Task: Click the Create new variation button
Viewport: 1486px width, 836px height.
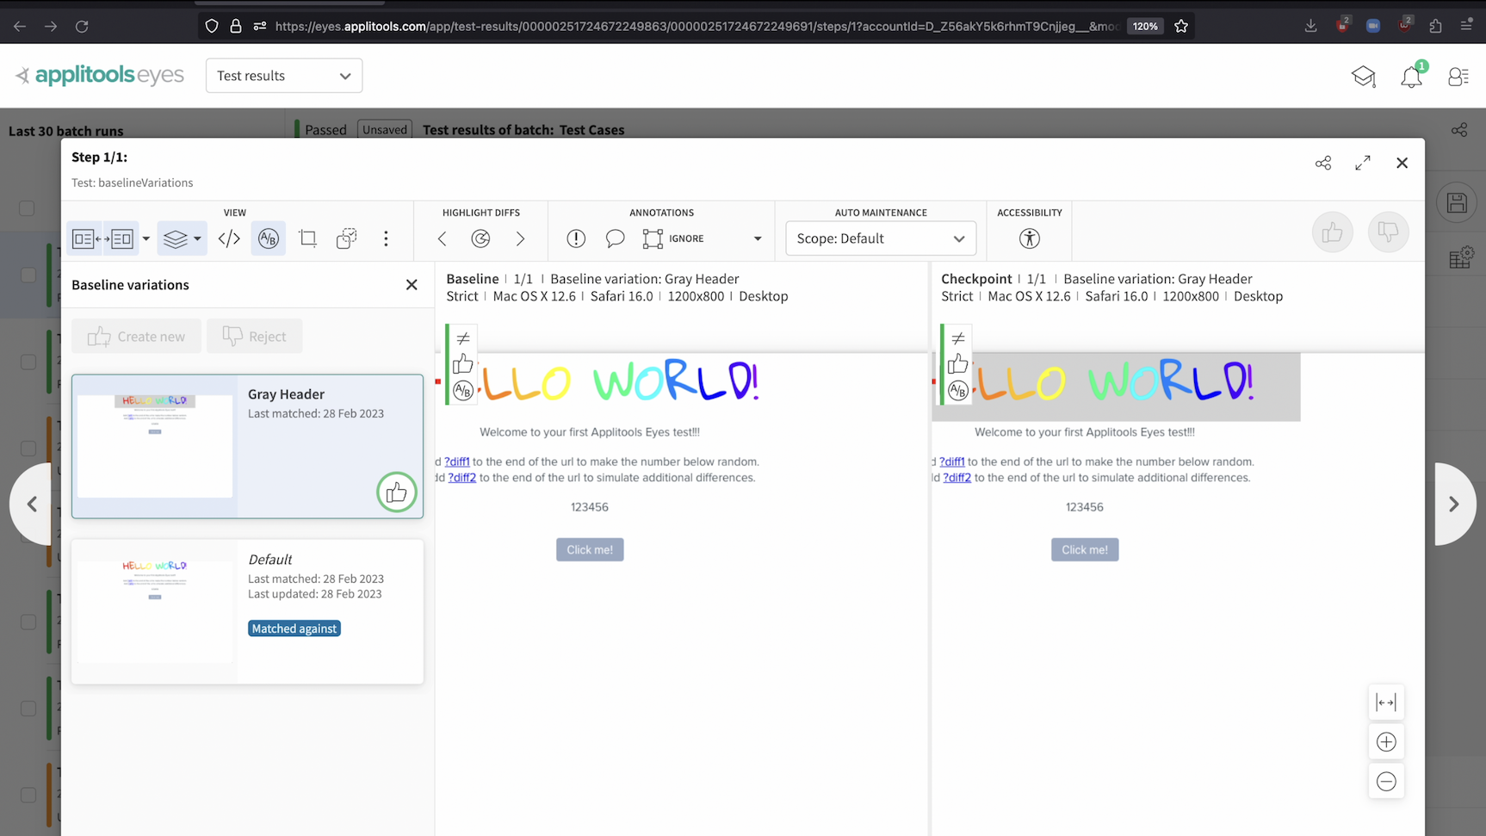Action: (136, 336)
